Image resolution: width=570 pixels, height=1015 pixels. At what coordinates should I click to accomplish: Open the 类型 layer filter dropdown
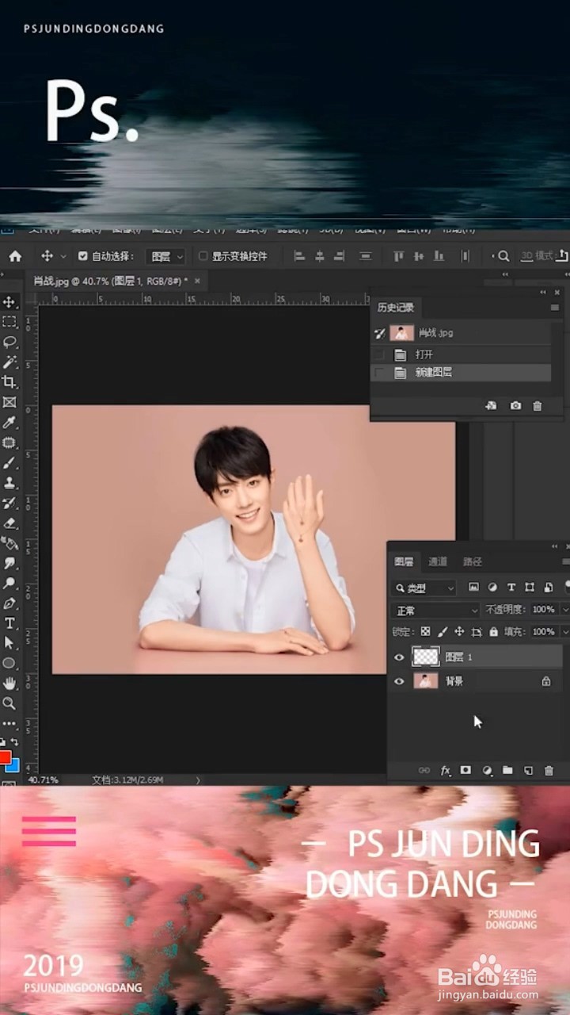click(424, 588)
